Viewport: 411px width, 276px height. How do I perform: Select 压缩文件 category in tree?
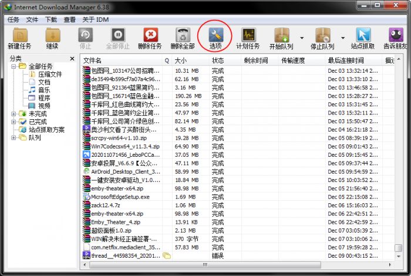click(x=50, y=75)
